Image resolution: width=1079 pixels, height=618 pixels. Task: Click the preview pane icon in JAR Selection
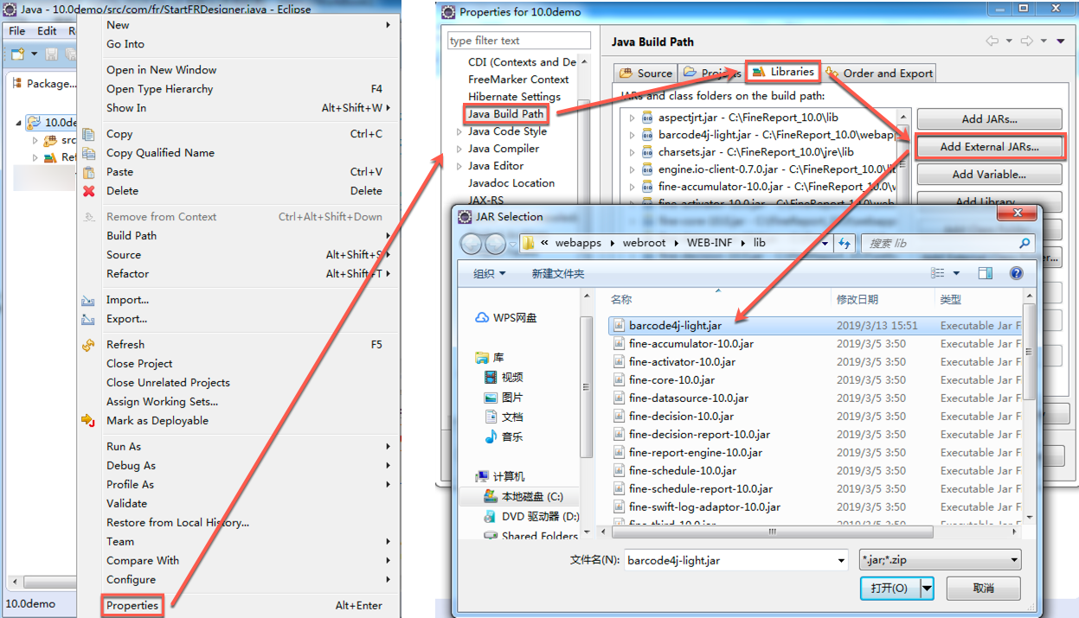coord(986,273)
